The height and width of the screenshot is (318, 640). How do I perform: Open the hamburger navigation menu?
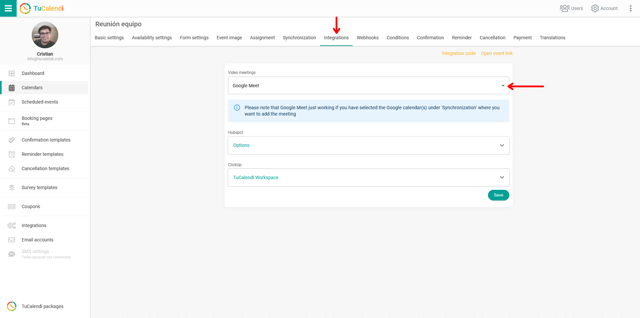[x=8, y=8]
